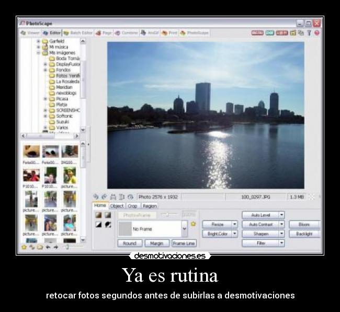Screen dimensions: 340x312
Task: Expand the Fondos folder node
Action: (x=46, y=70)
